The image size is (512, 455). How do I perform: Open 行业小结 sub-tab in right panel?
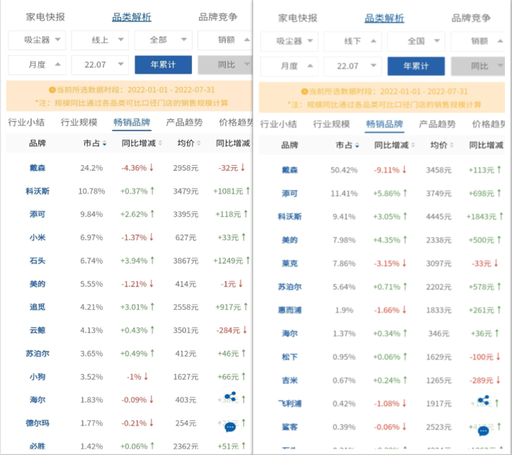coord(278,124)
